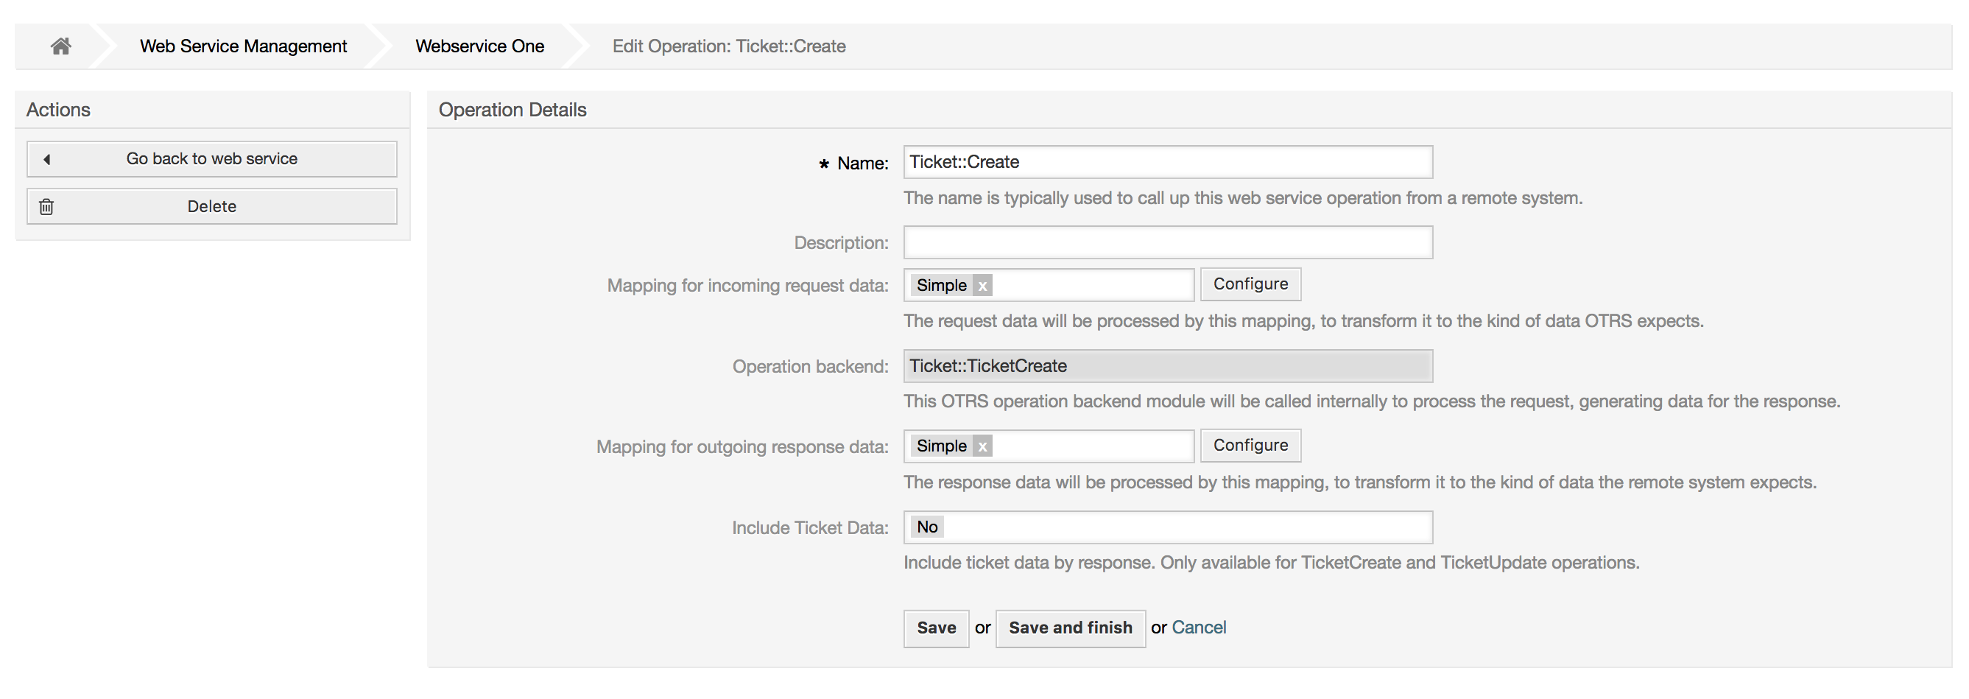The width and height of the screenshot is (1969, 699).
Task: Configure the outgoing response data mapping
Action: [1250, 445]
